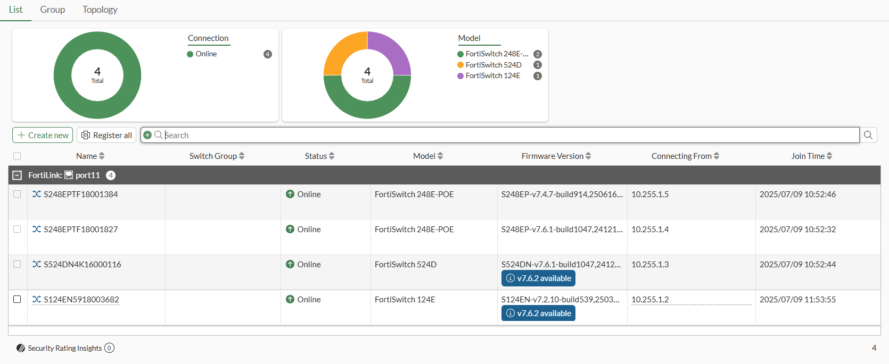Click the Create new button
The height and width of the screenshot is (364, 889).
(43, 135)
